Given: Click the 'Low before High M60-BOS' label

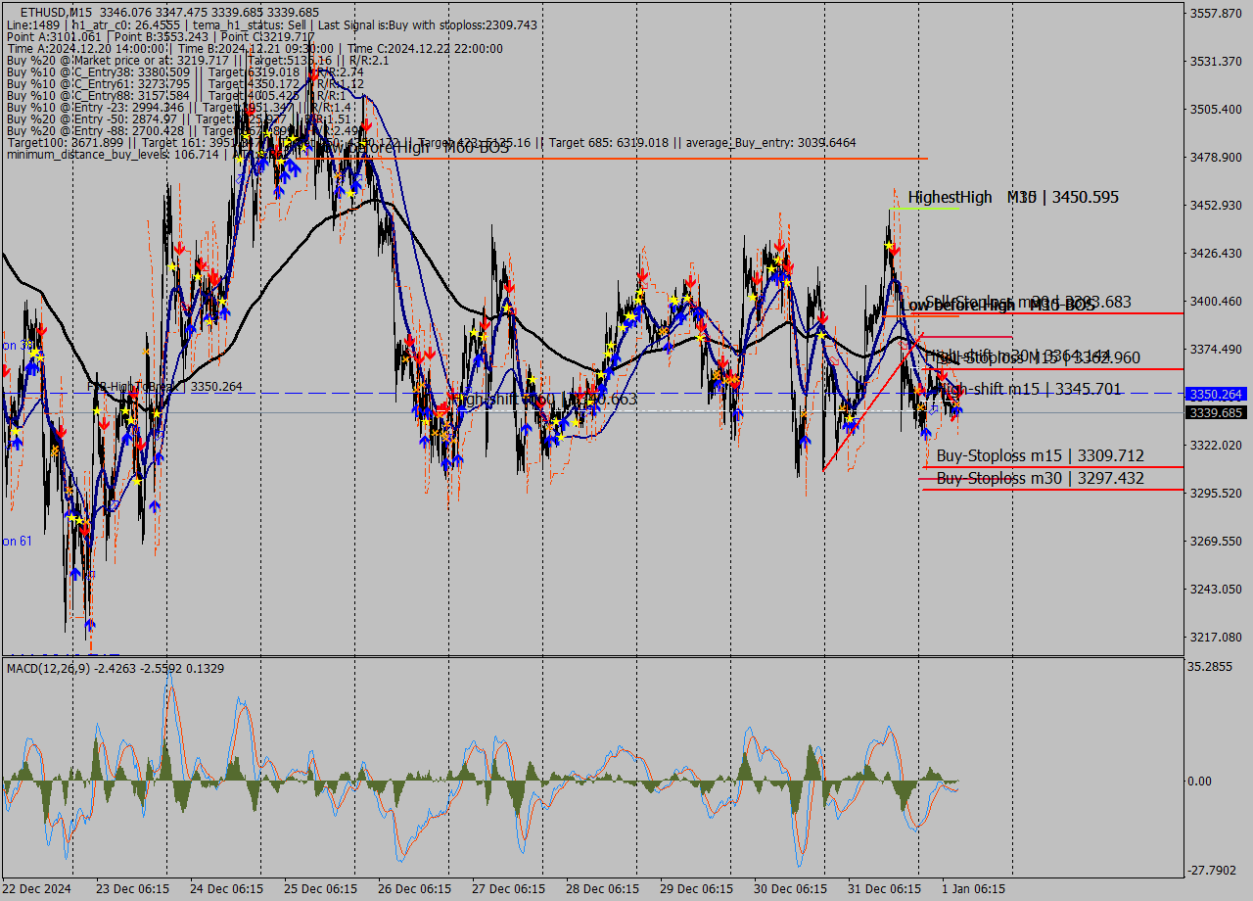Looking at the screenshot, I should [415, 148].
